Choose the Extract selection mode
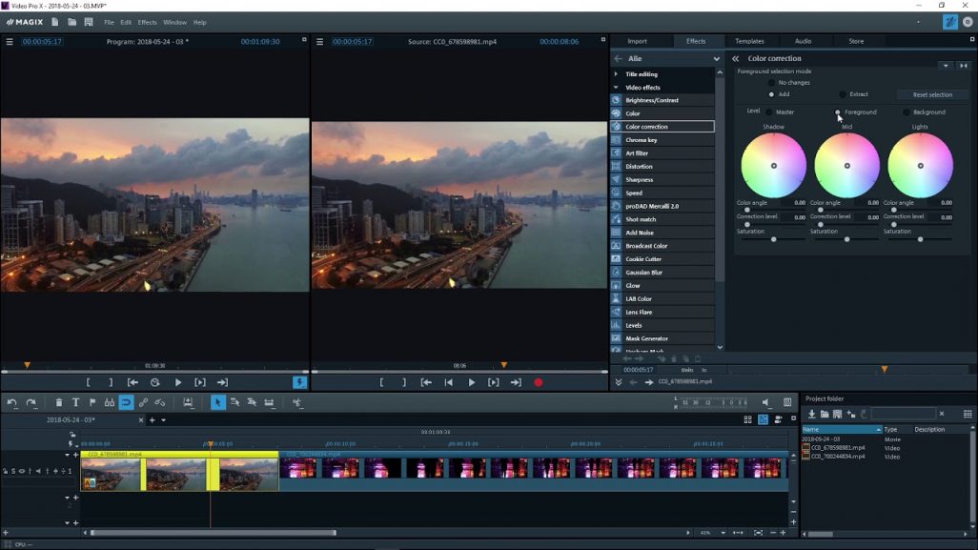This screenshot has width=978, height=550. coord(843,94)
